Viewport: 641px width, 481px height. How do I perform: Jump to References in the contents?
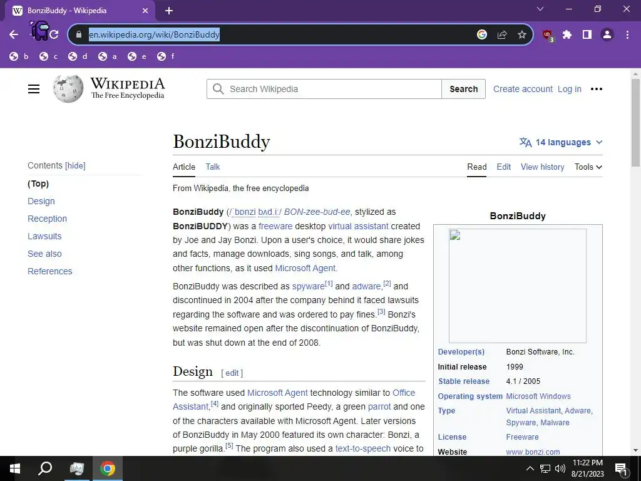click(x=50, y=272)
